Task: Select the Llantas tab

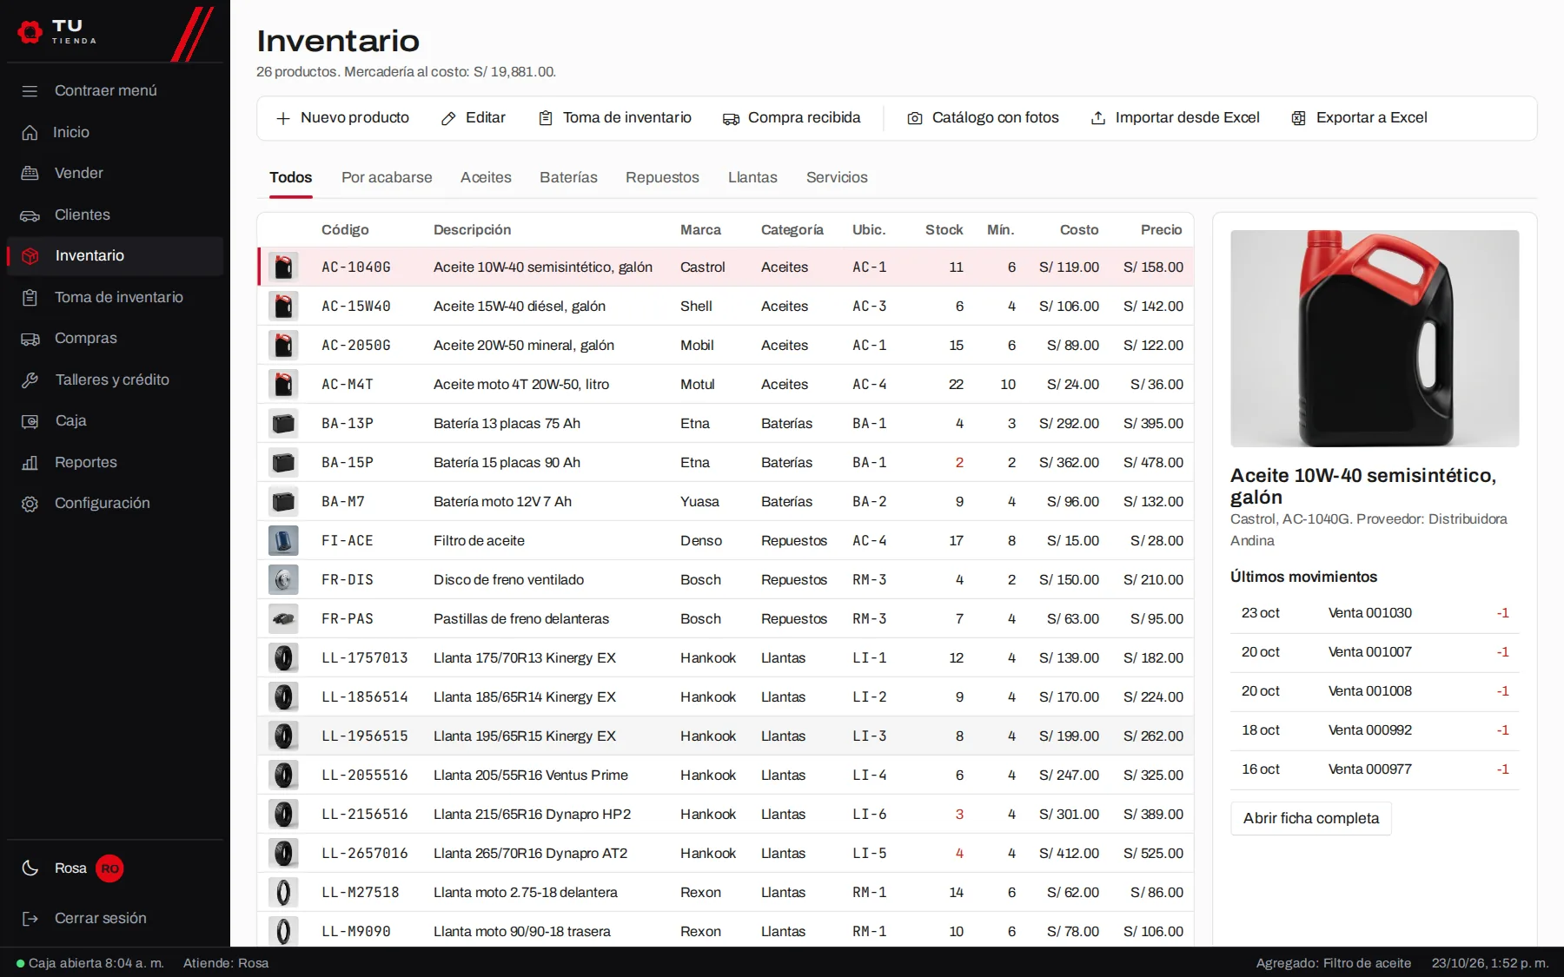Action: click(752, 177)
